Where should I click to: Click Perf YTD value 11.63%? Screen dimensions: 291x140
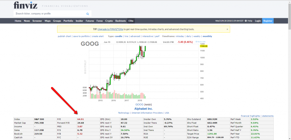point(255,137)
